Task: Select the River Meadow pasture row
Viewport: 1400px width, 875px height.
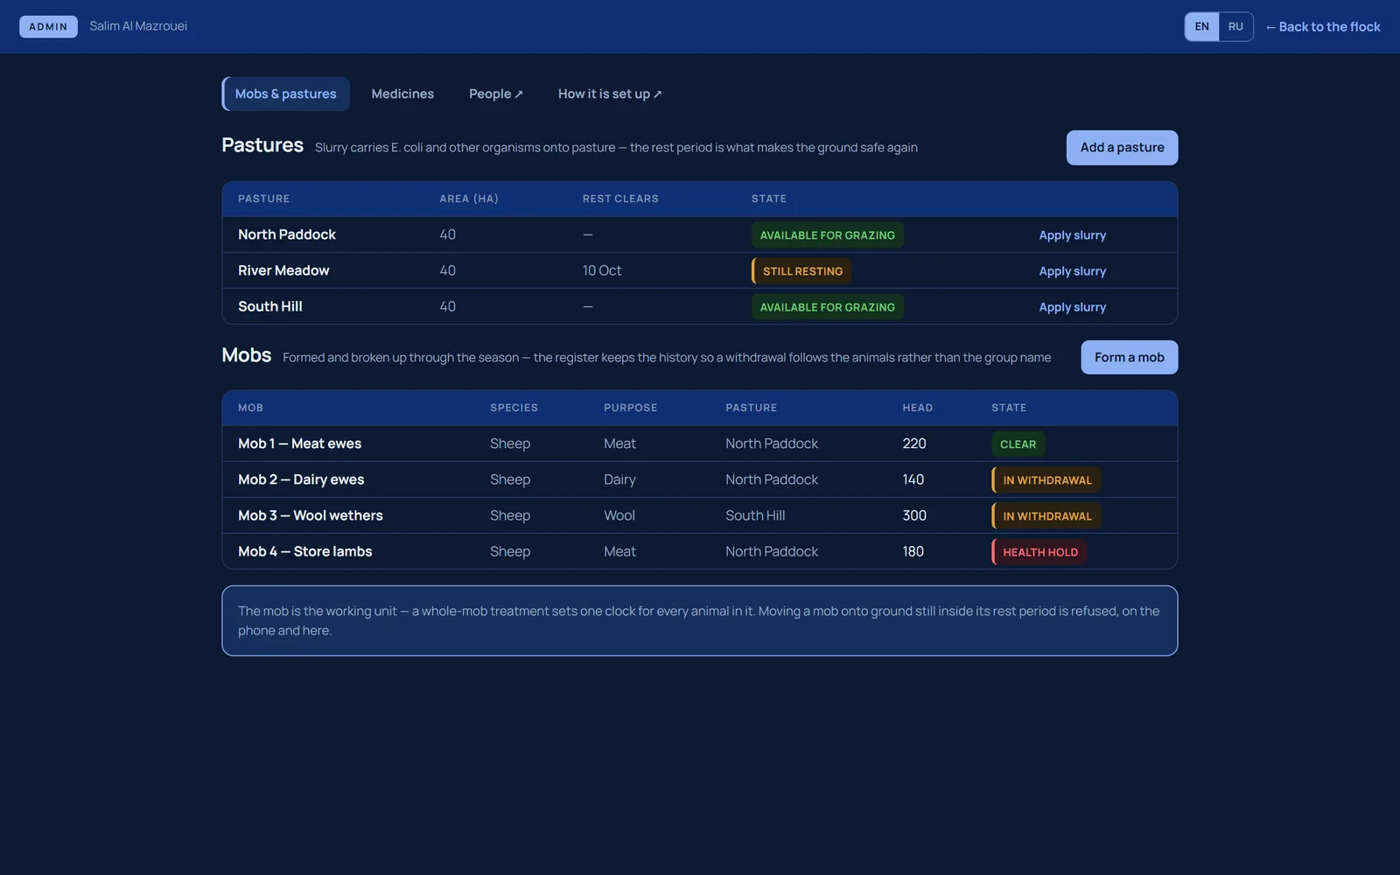Action: [699, 270]
